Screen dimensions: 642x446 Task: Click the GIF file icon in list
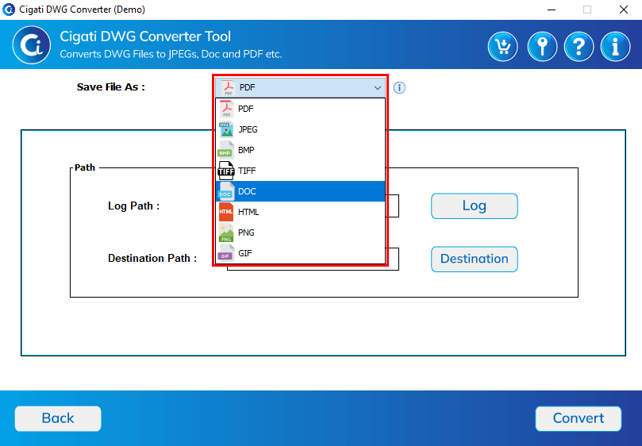[x=226, y=253]
